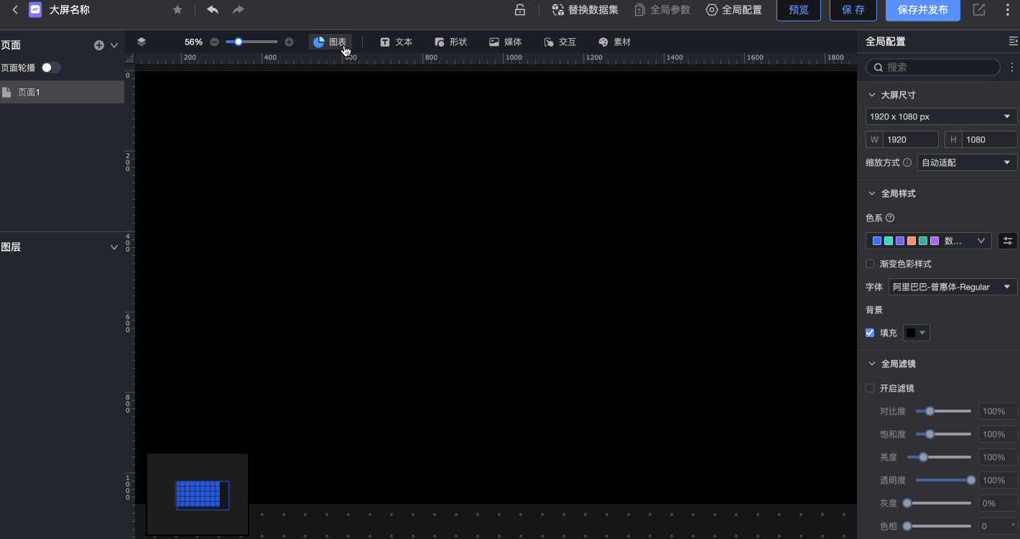The width and height of the screenshot is (1020, 539).
Task: Select the 文本 text tool
Action: point(397,41)
